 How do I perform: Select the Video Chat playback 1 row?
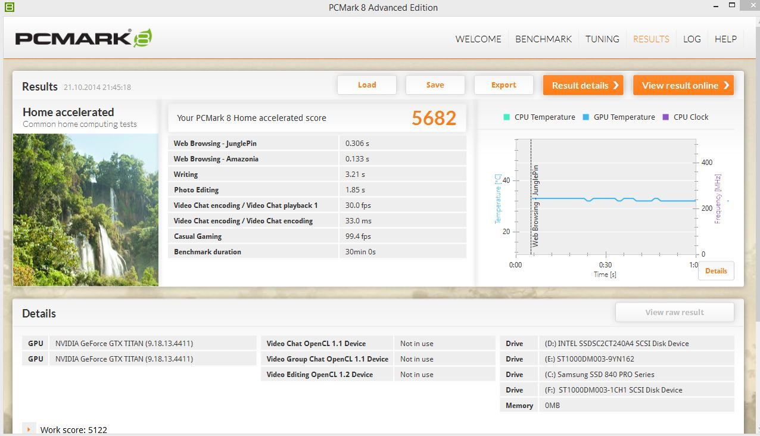(317, 205)
